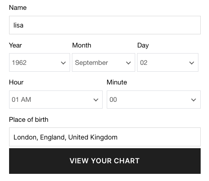Click the chevron arrow in Hour select

click(x=96, y=100)
